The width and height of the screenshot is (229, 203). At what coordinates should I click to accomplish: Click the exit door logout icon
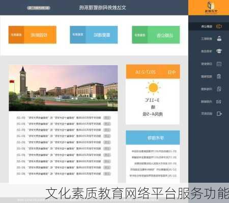tap(219, 114)
